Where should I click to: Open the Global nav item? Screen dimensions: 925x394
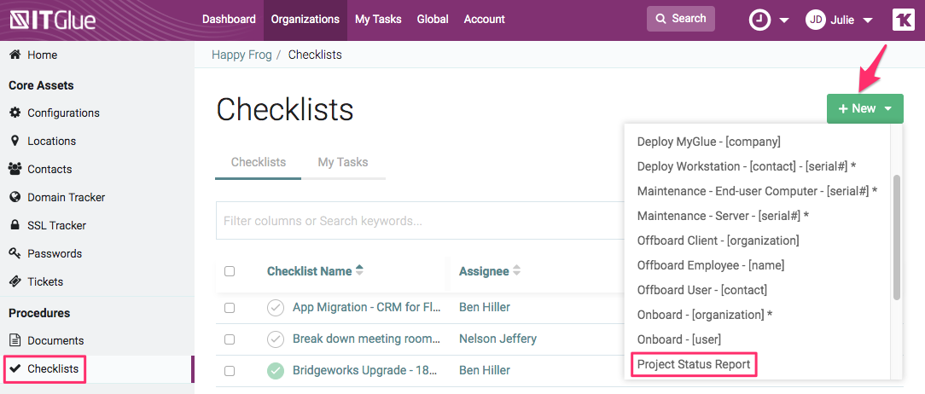(x=433, y=20)
